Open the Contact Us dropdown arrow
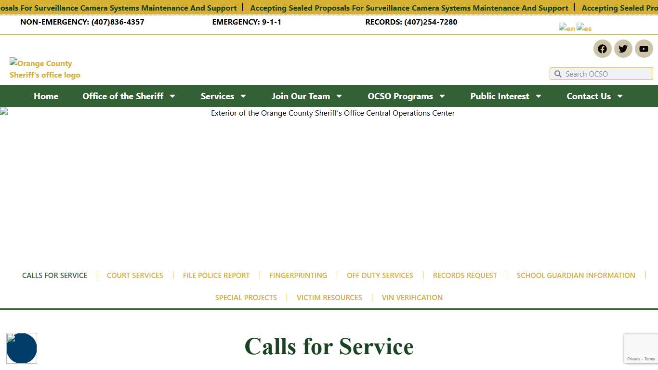Image resolution: width=658 pixels, height=370 pixels. (620, 96)
